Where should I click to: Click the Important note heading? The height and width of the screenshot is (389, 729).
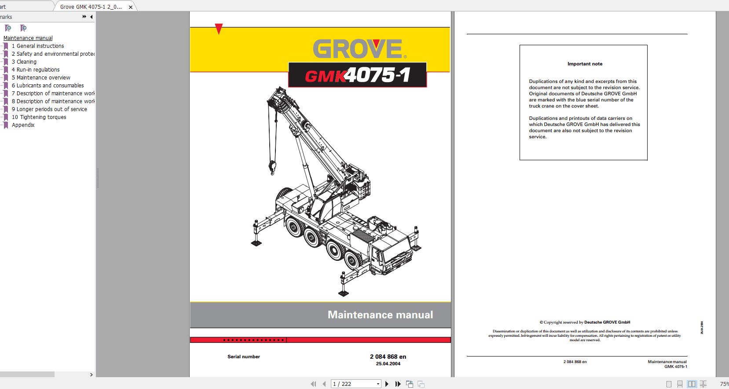pos(585,64)
